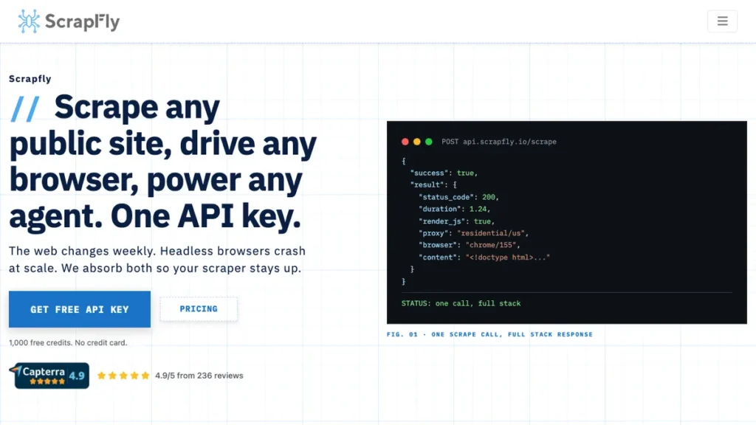Click the Capterra 4.9 badge
756x425 pixels.
pyautogui.click(x=49, y=376)
